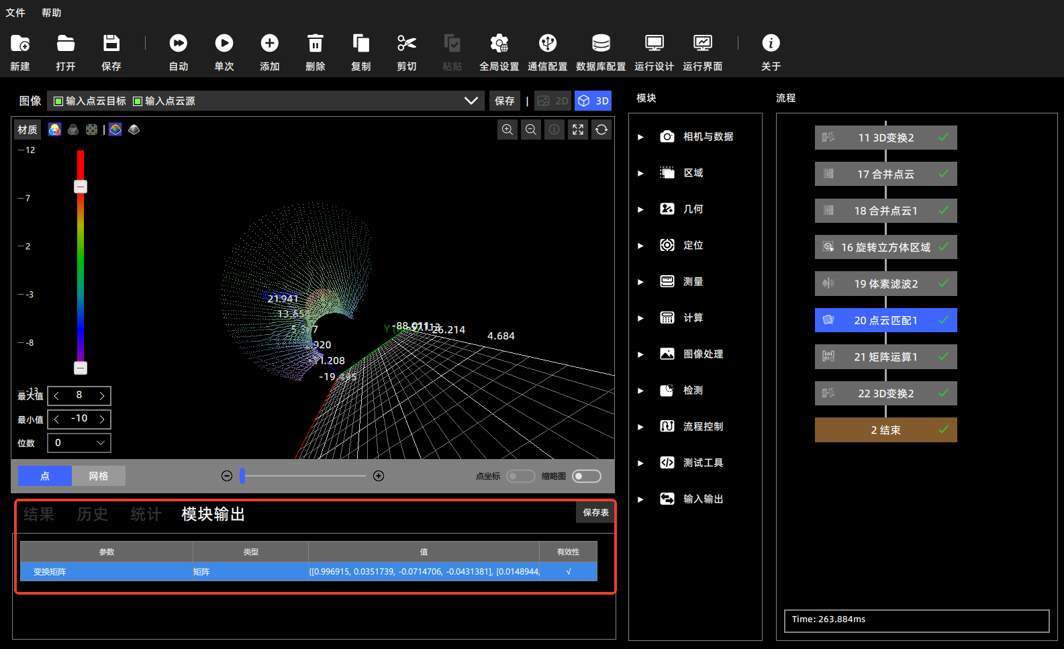The height and width of the screenshot is (649, 1064).
Task: Switch to the 结果 tab
Action: [39, 514]
